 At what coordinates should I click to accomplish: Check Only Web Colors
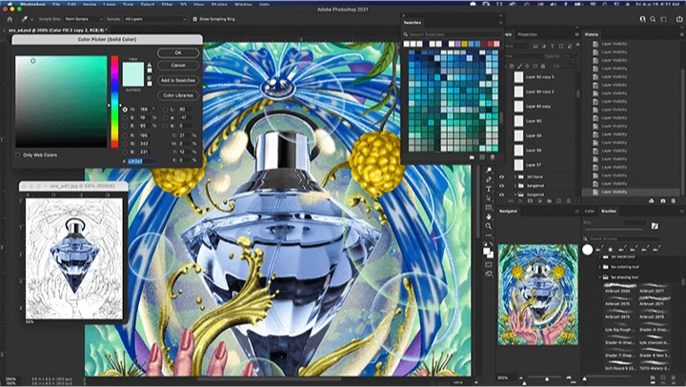(x=18, y=155)
